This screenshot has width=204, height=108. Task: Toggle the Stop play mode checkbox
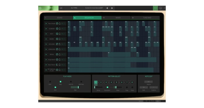point(61,82)
